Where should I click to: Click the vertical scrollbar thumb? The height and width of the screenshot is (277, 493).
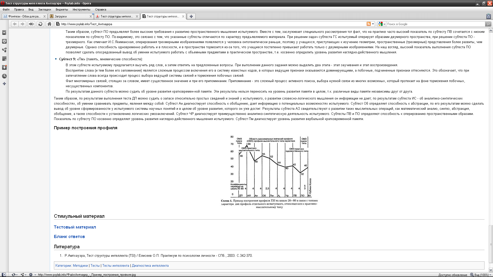coord(491,244)
